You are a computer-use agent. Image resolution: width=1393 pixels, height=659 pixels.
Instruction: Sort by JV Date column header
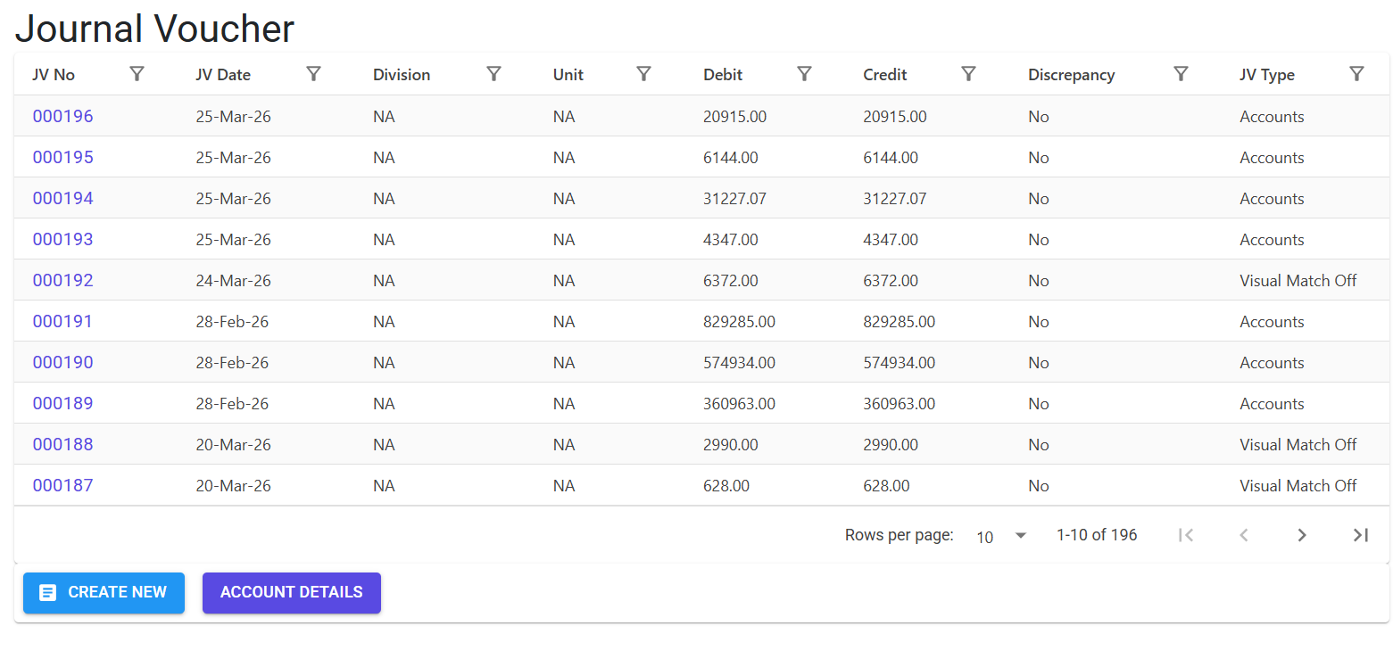223,75
